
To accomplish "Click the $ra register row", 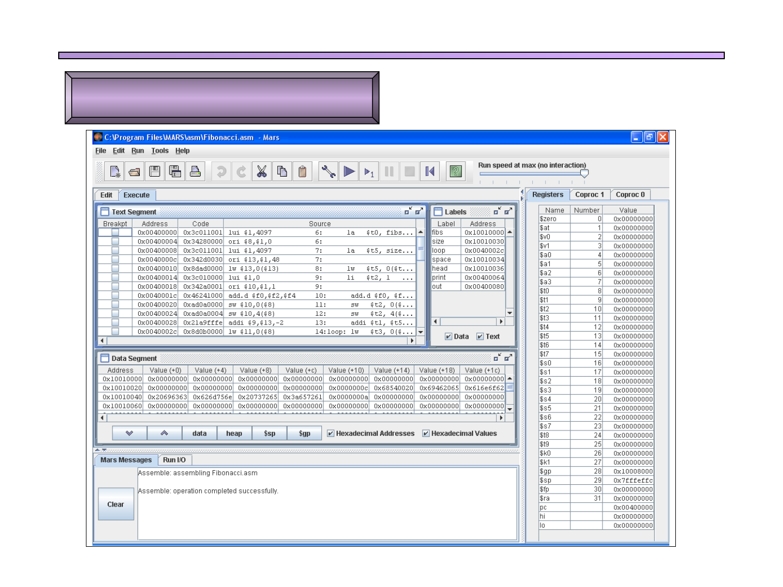I will pyautogui.click(x=596, y=498).
